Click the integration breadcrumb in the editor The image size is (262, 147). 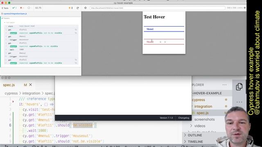point(31,94)
